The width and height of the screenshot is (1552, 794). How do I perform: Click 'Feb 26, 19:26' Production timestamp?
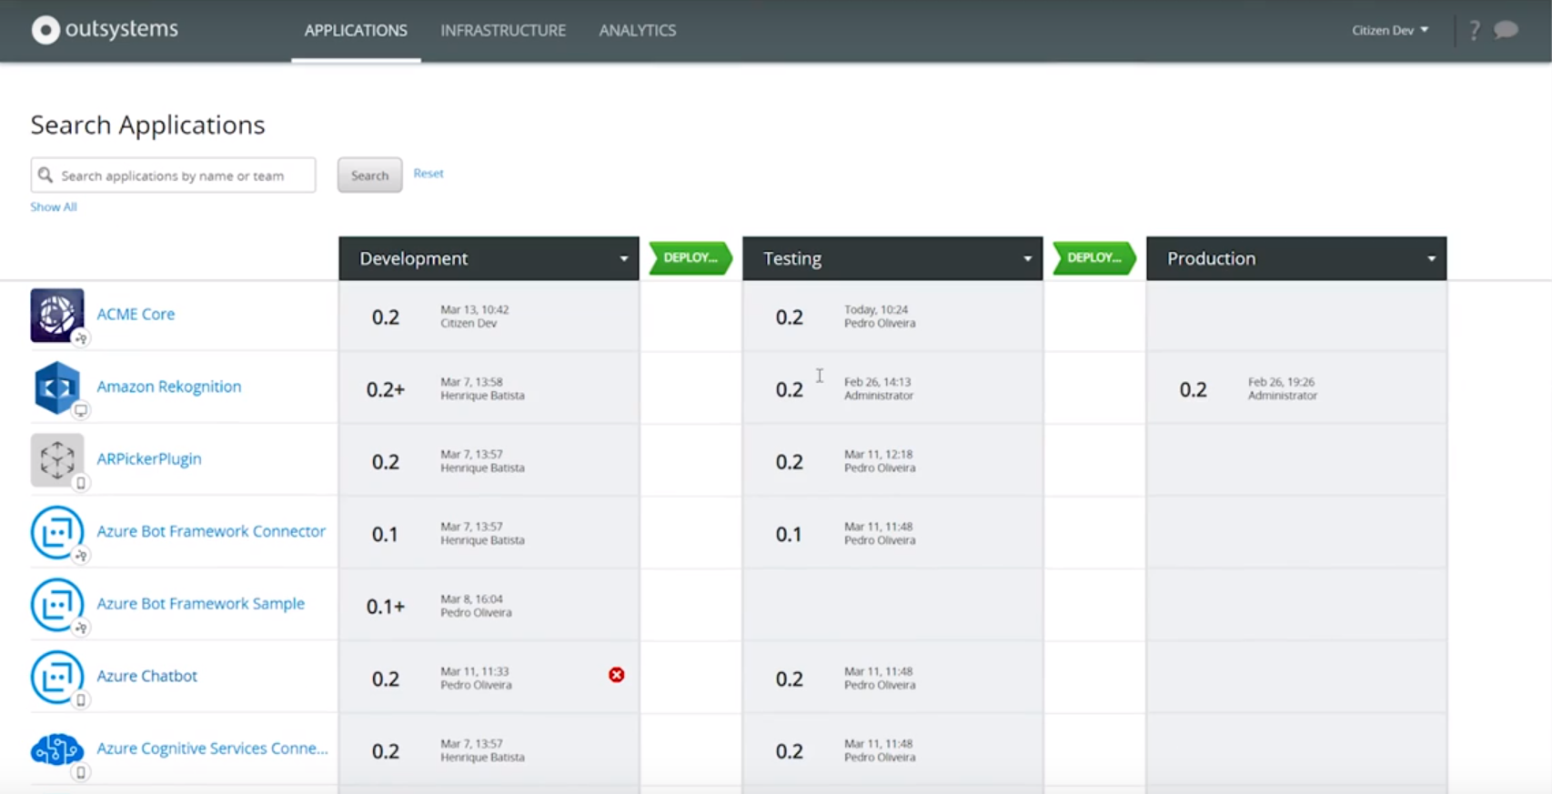[x=1282, y=382]
